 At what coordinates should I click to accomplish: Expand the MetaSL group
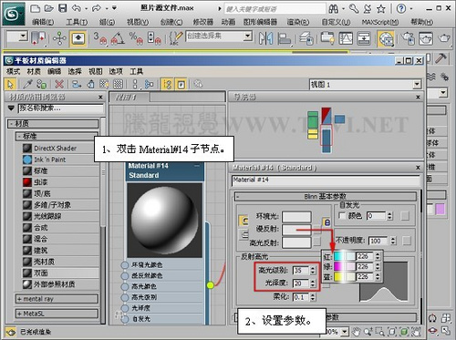click(x=57, y=314)
